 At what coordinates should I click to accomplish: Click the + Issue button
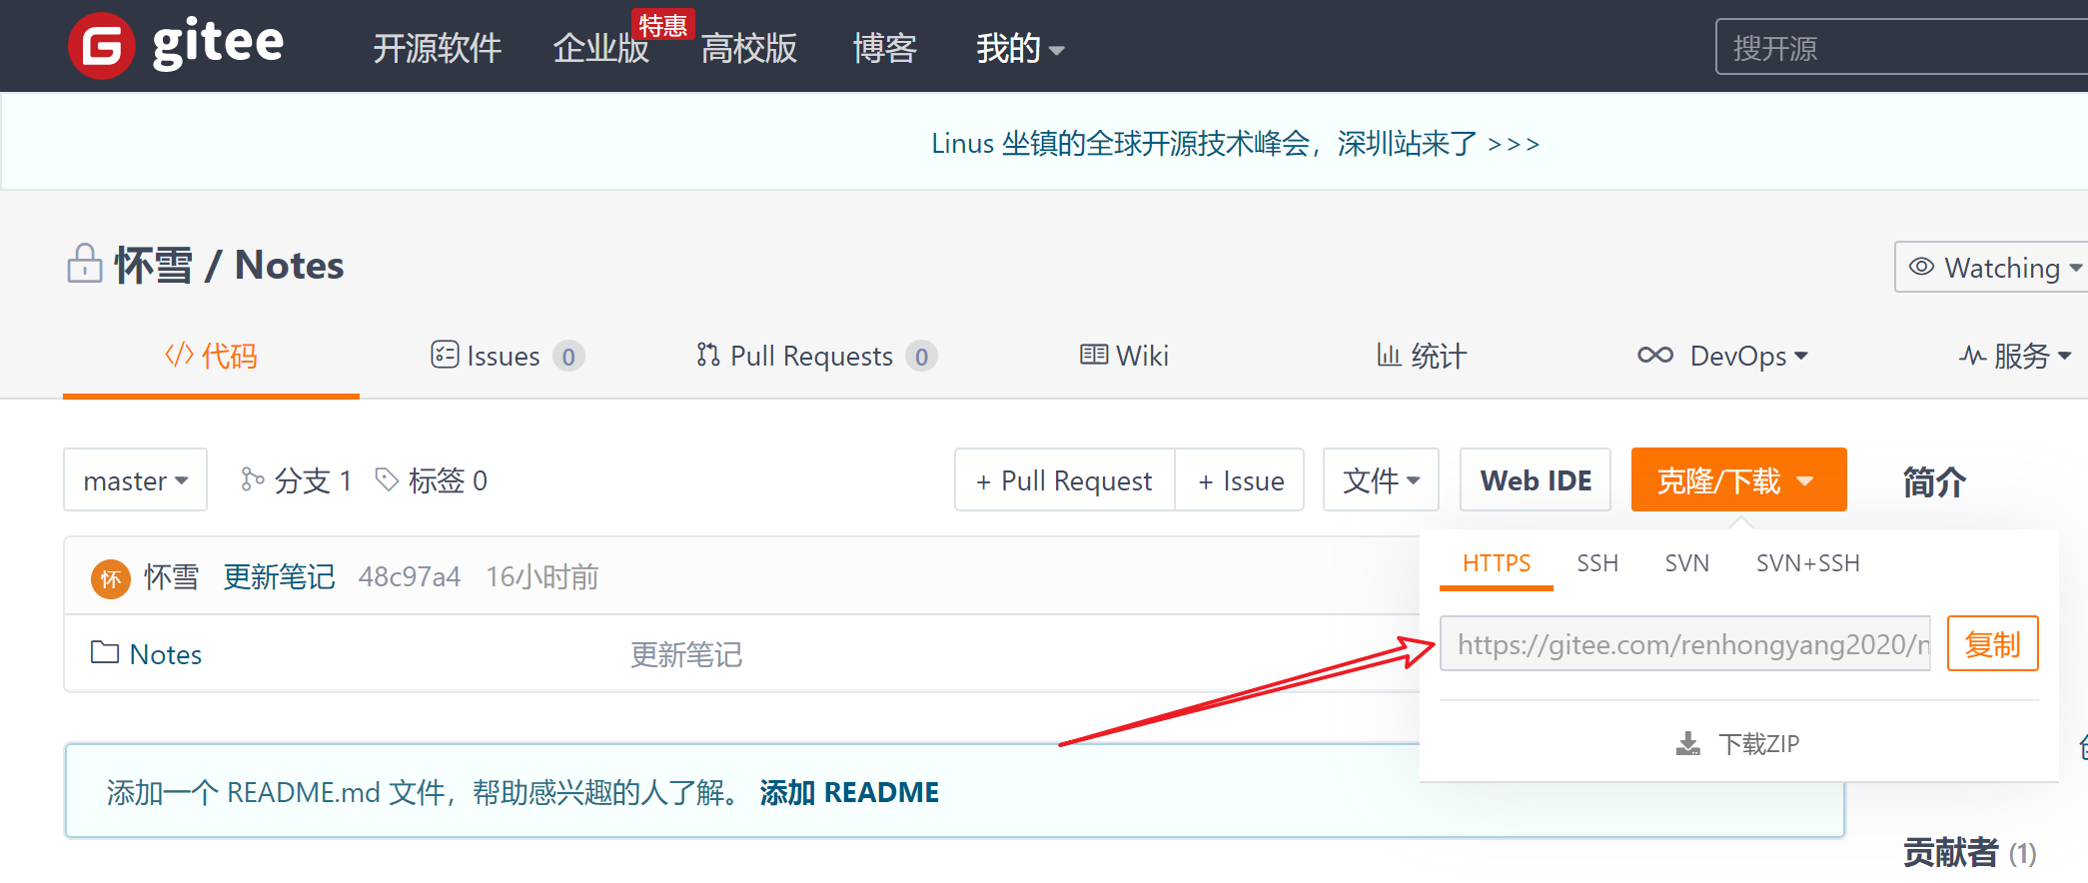[x=1240, y=480]
